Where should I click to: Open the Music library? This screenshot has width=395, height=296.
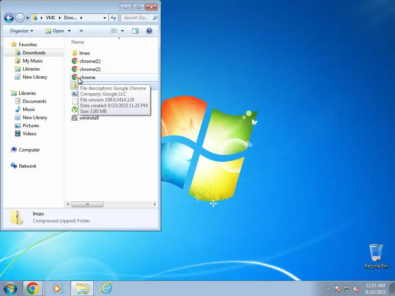[29, 109]
